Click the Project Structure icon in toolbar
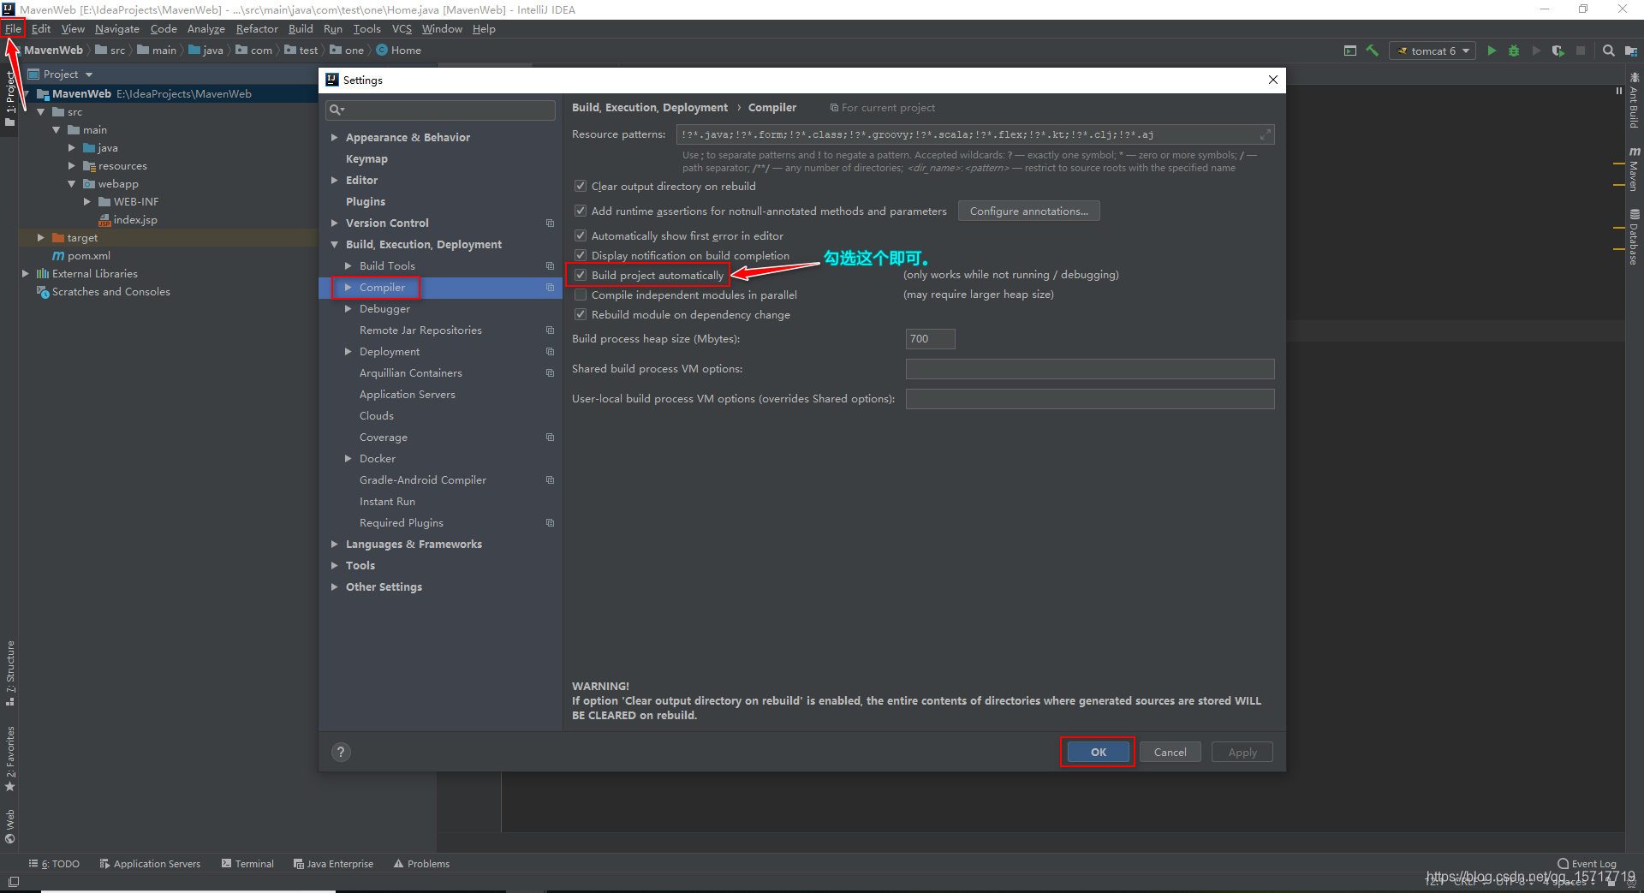 pyautogui.click(x=1631, y=51)
